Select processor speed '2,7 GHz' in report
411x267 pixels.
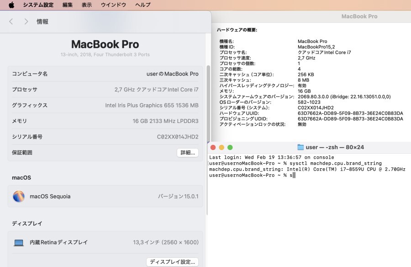click(306, 58)
